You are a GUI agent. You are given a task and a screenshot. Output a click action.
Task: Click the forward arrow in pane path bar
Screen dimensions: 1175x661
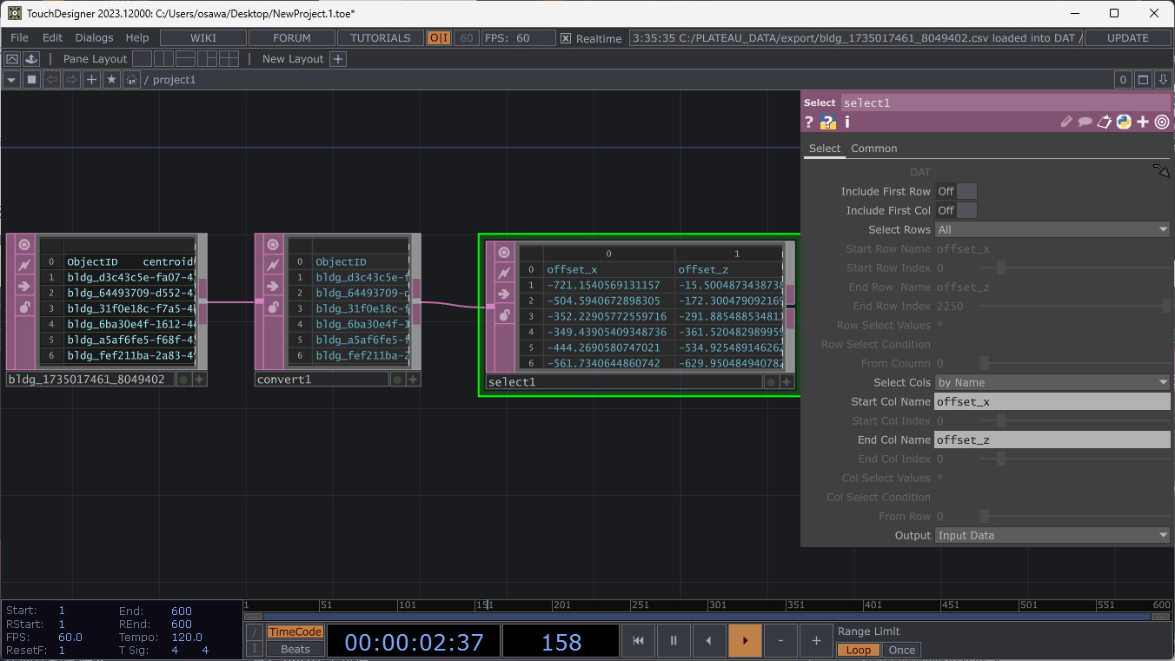(71, 80)
